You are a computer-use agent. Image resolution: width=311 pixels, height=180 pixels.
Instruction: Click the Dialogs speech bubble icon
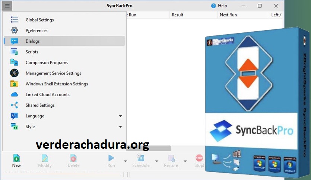[x=14, y=41]
